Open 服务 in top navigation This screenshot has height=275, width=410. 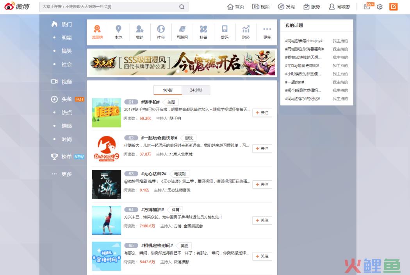click(x=312, y=7)
